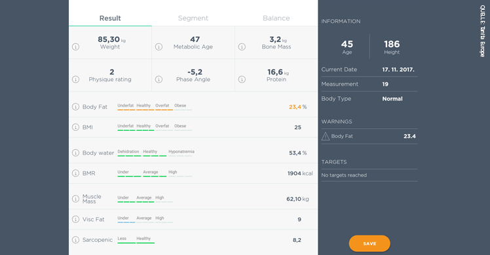
Task: Click the Body water info icon
Action: click(75, 153)
